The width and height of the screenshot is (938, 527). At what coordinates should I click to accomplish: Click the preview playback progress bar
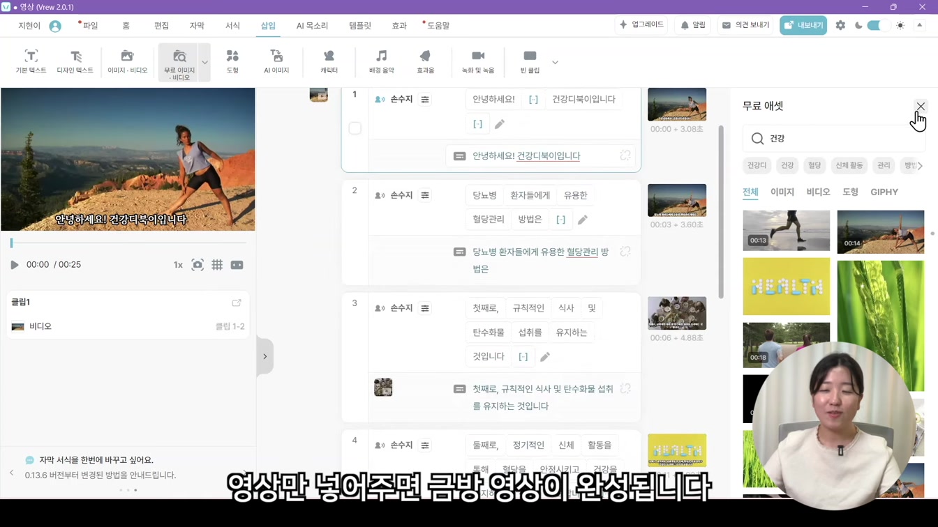click(x=128, y=243)
